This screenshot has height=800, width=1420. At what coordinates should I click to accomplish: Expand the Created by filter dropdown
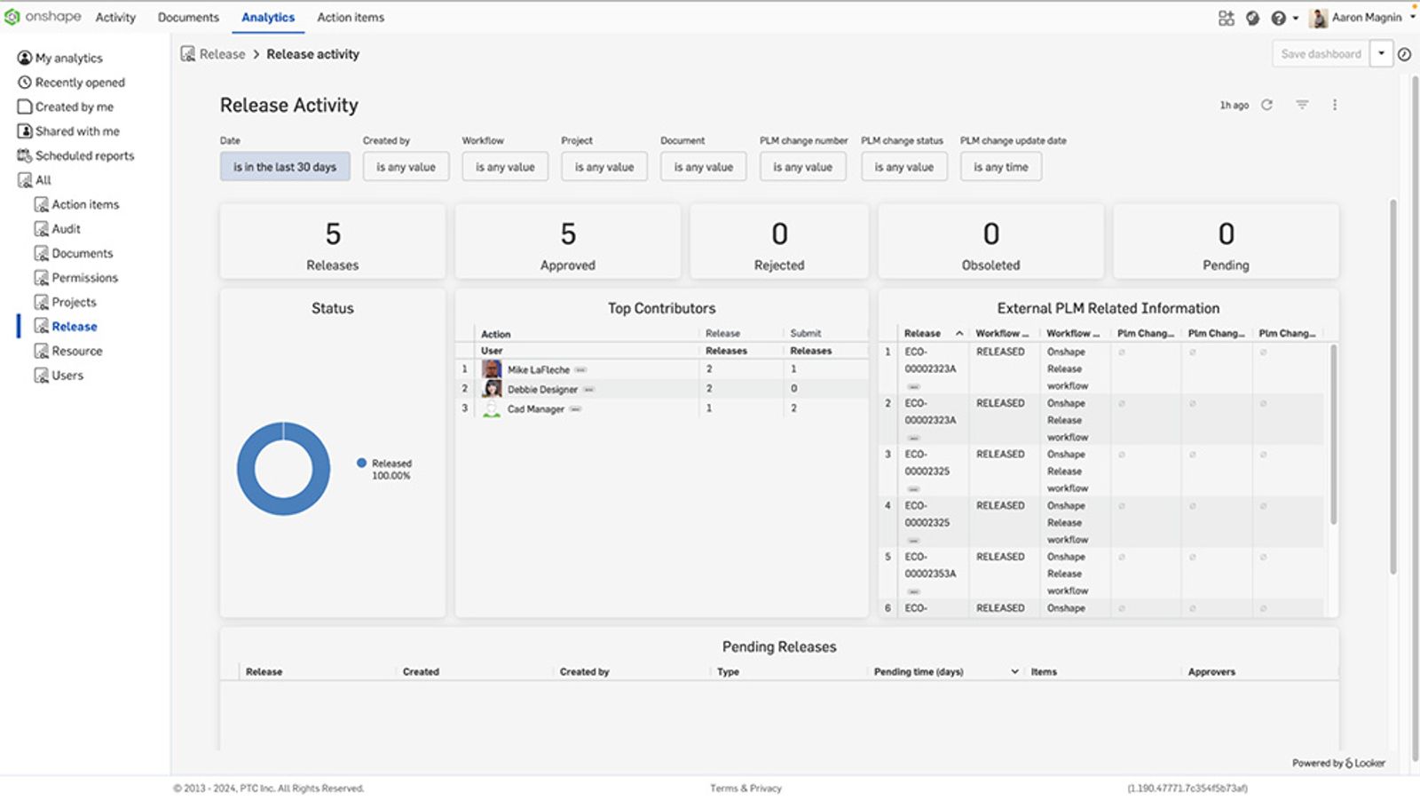pyautogui.click(x=406, y=166)
